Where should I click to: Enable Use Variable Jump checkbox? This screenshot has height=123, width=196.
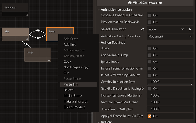(x=150, y=55)
